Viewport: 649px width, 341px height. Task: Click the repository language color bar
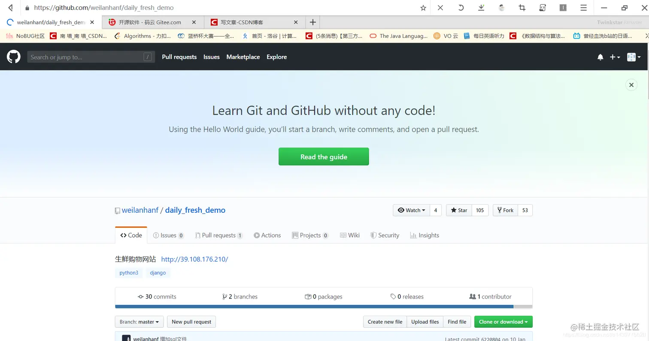point(324,307)
